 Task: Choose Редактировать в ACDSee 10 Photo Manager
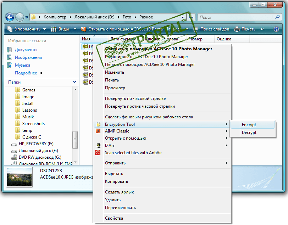146,57
